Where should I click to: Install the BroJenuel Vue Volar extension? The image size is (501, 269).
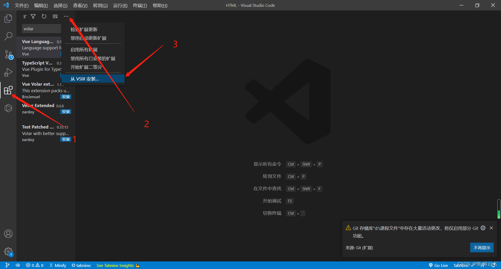pyautogui.click(x=66, y=97)
